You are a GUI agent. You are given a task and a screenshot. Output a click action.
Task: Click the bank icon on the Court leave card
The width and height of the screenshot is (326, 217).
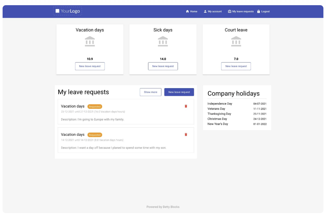(x=237, y=41)
